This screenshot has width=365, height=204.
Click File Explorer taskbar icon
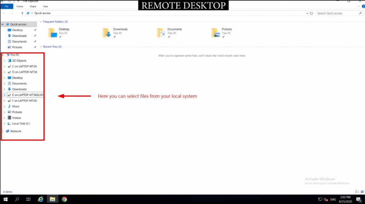(x=52, y=199)
